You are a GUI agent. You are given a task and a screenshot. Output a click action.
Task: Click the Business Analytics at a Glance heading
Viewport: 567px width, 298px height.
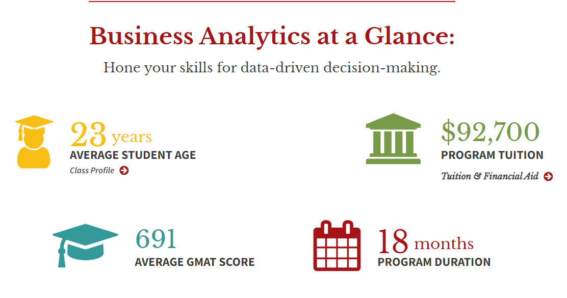tap(272, 37)
